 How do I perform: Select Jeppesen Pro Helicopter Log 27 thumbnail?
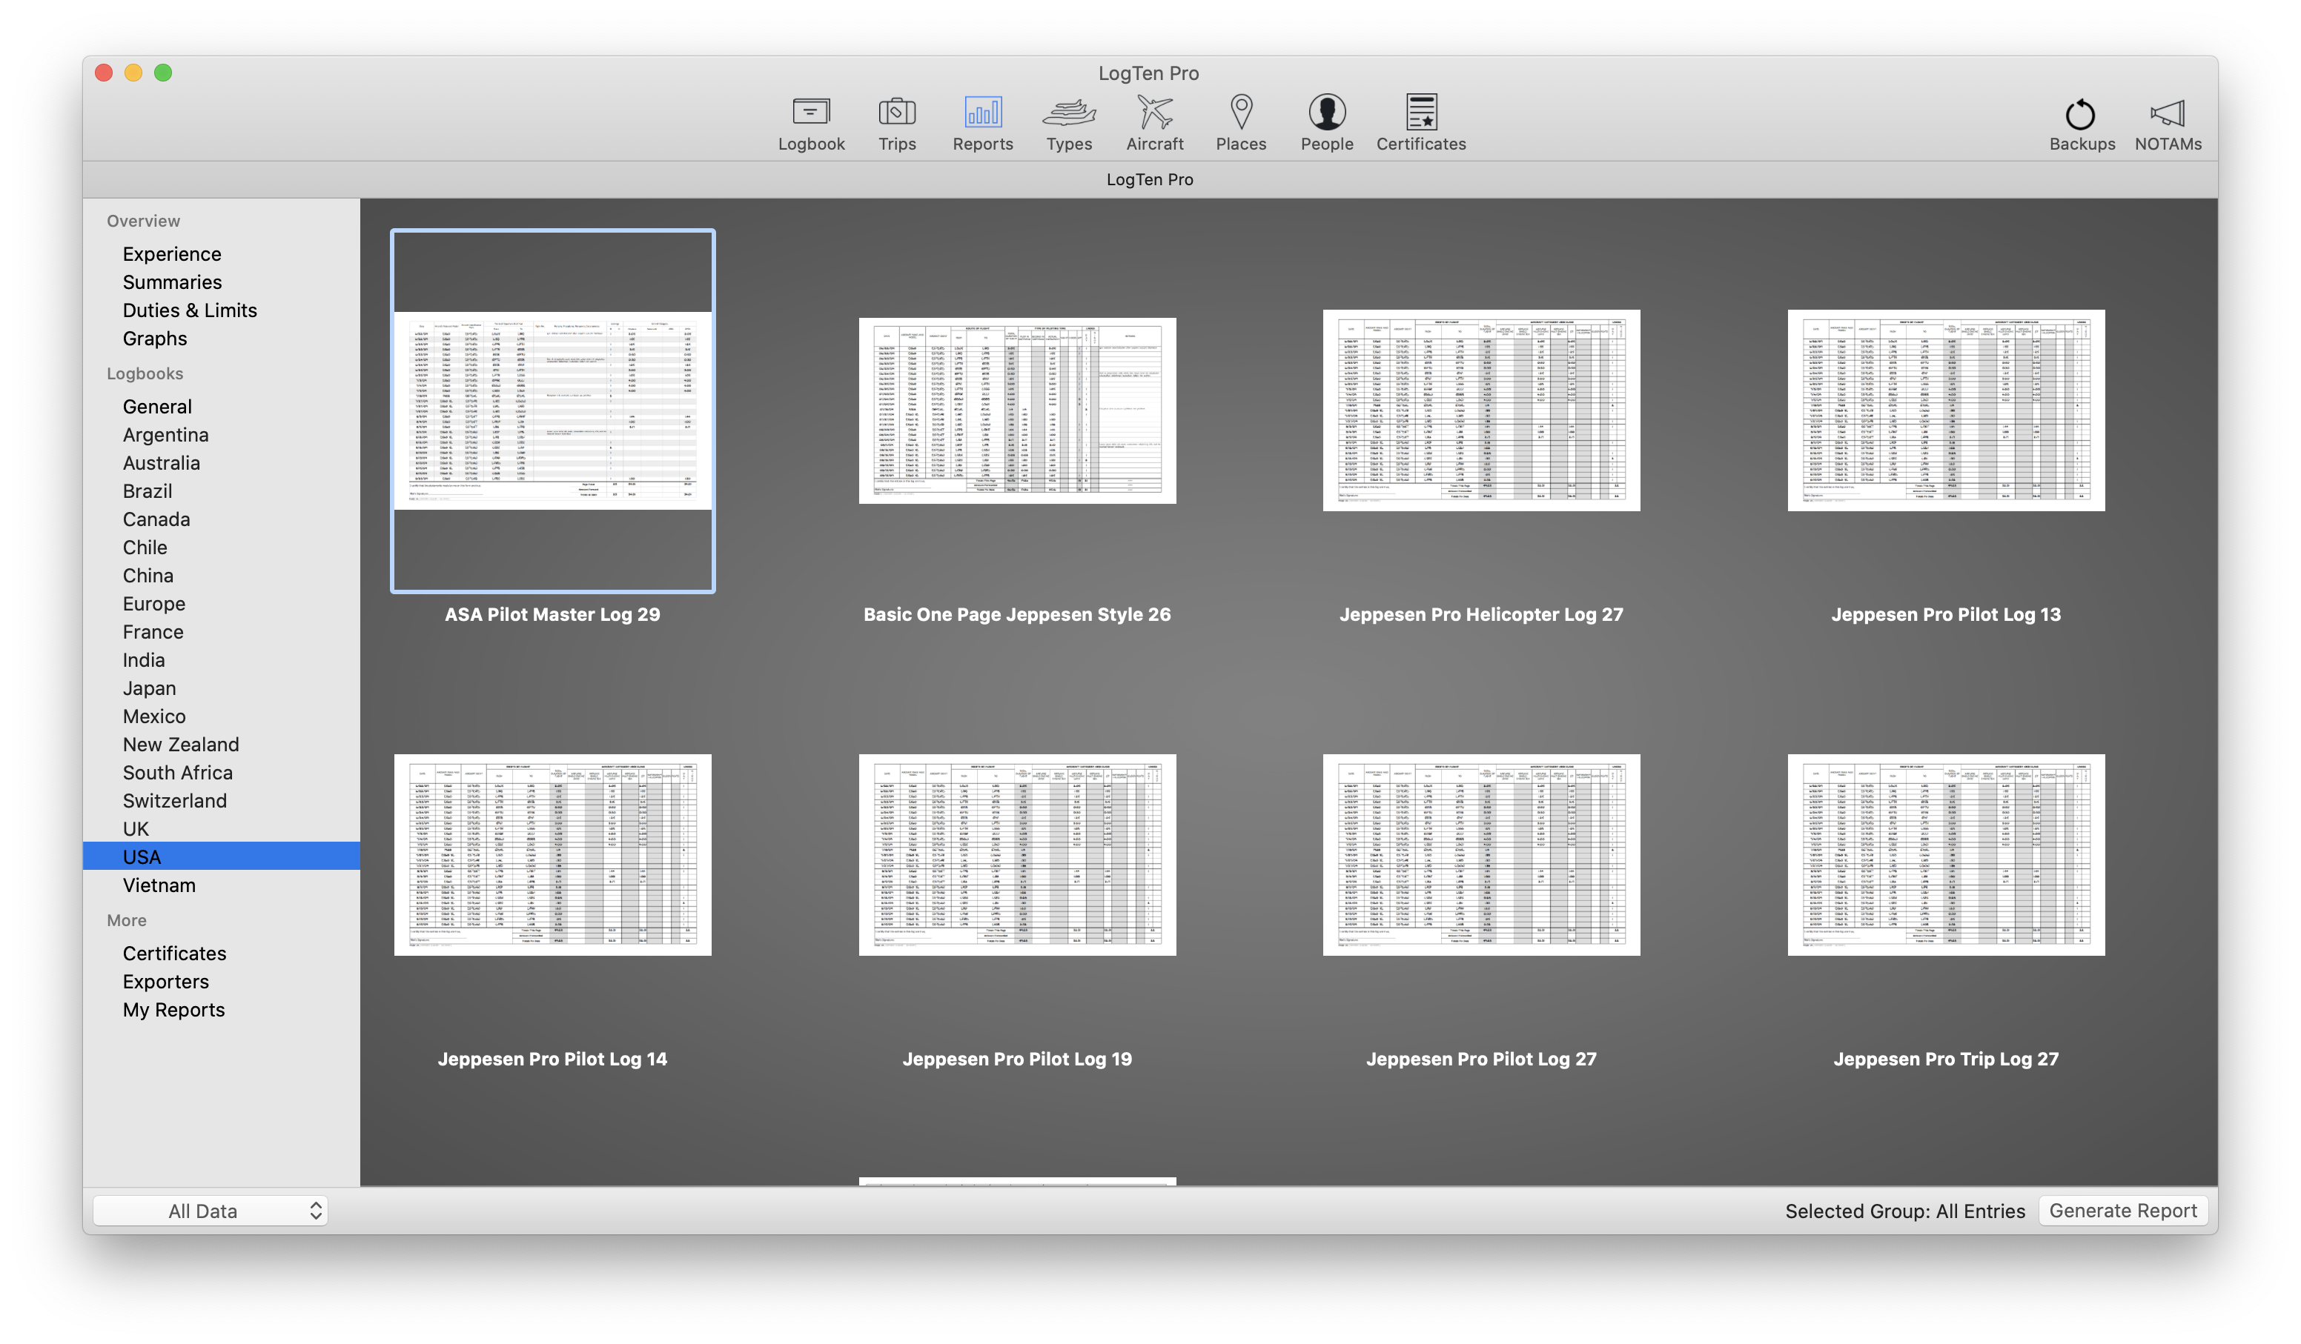(x=1481, y=410)
